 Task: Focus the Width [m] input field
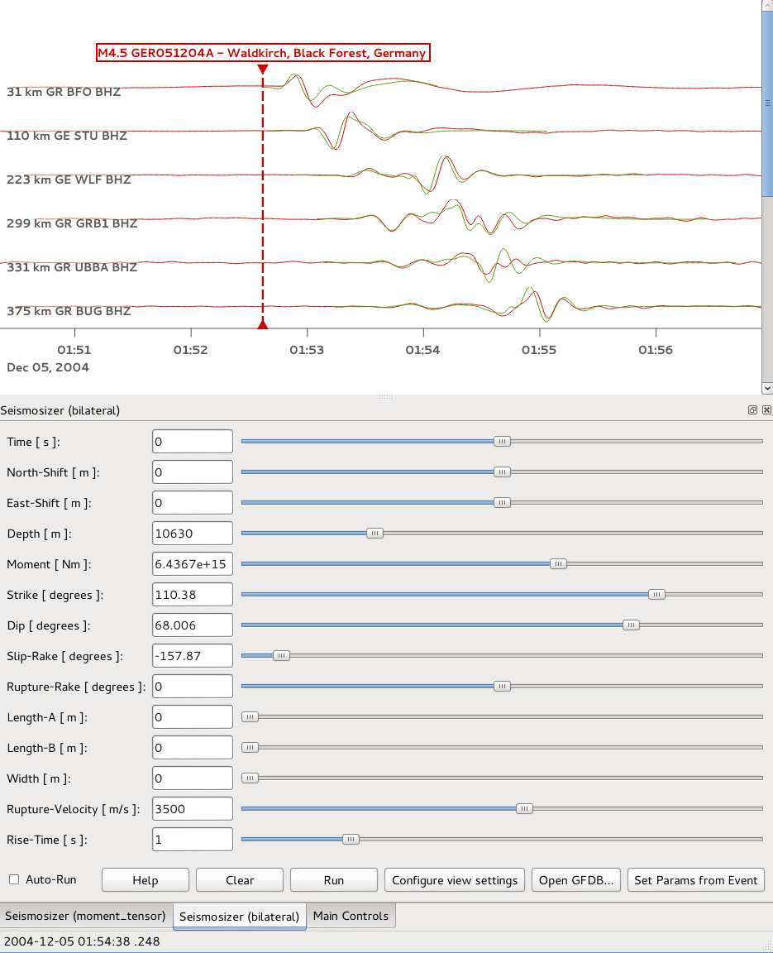coord(193,778)
